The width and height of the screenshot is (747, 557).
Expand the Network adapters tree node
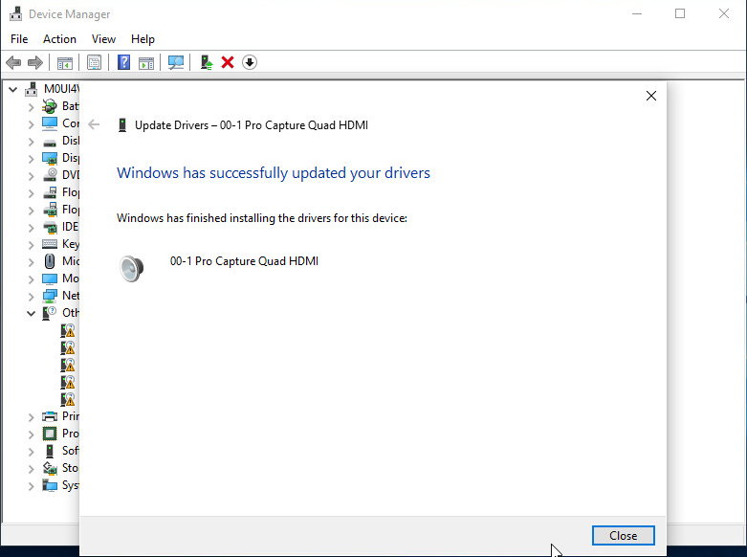point(31,296)
